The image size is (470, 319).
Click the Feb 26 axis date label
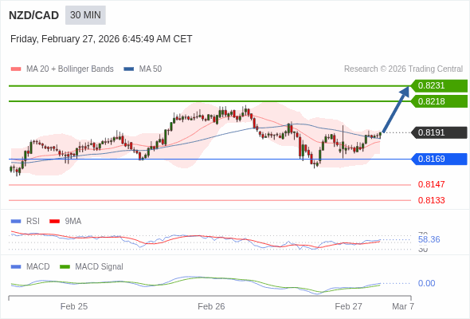(x=211, y=306)
